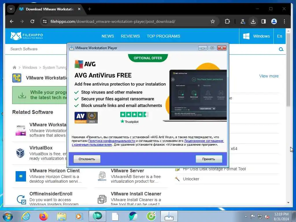The height and width of the screenshot is (222, 296).
Task: Reload the FileHippo page
Action: click(x=32, y=21)
